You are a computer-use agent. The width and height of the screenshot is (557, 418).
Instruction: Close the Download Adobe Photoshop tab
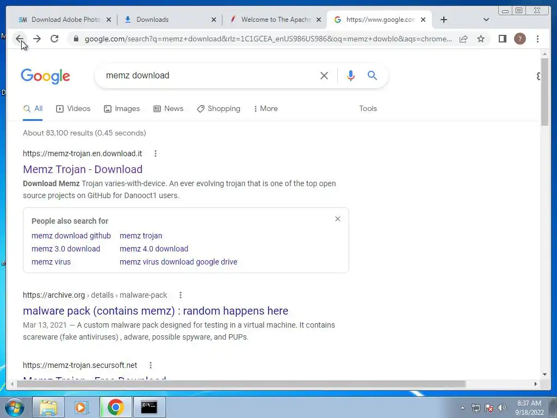109,20
